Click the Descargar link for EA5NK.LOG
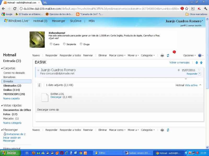Image resolution: width=209 pixels, height=156 pixels. point(56,97)
